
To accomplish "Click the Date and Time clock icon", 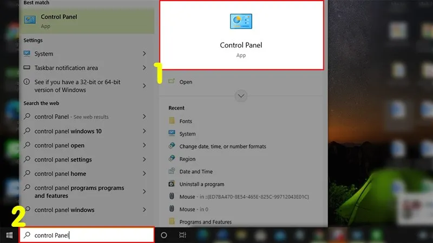I will point(172,171).
